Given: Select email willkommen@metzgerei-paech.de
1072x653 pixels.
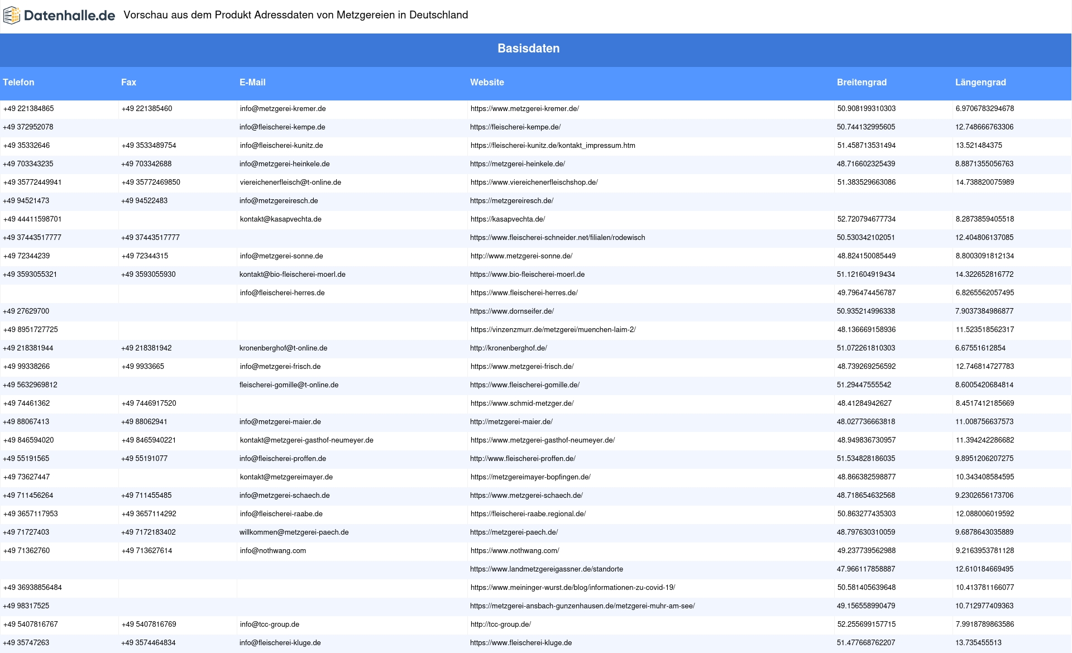Looking at the screenshot, I should [x=294, y=532].
